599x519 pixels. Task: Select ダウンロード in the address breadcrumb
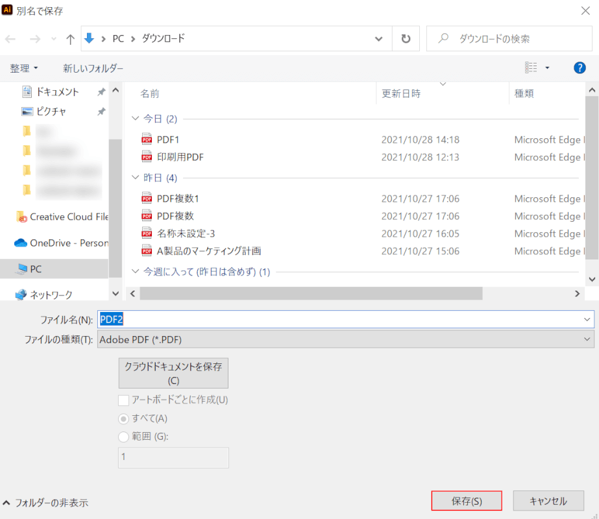(163, 38)
